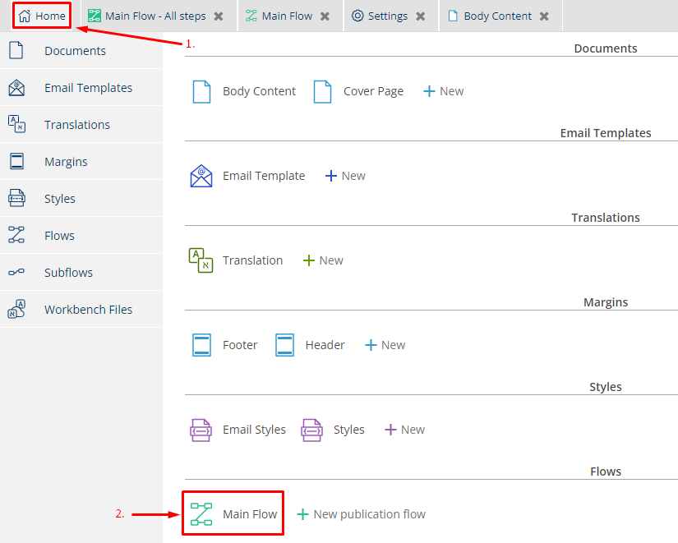Click New publication flow

[361, 514]
